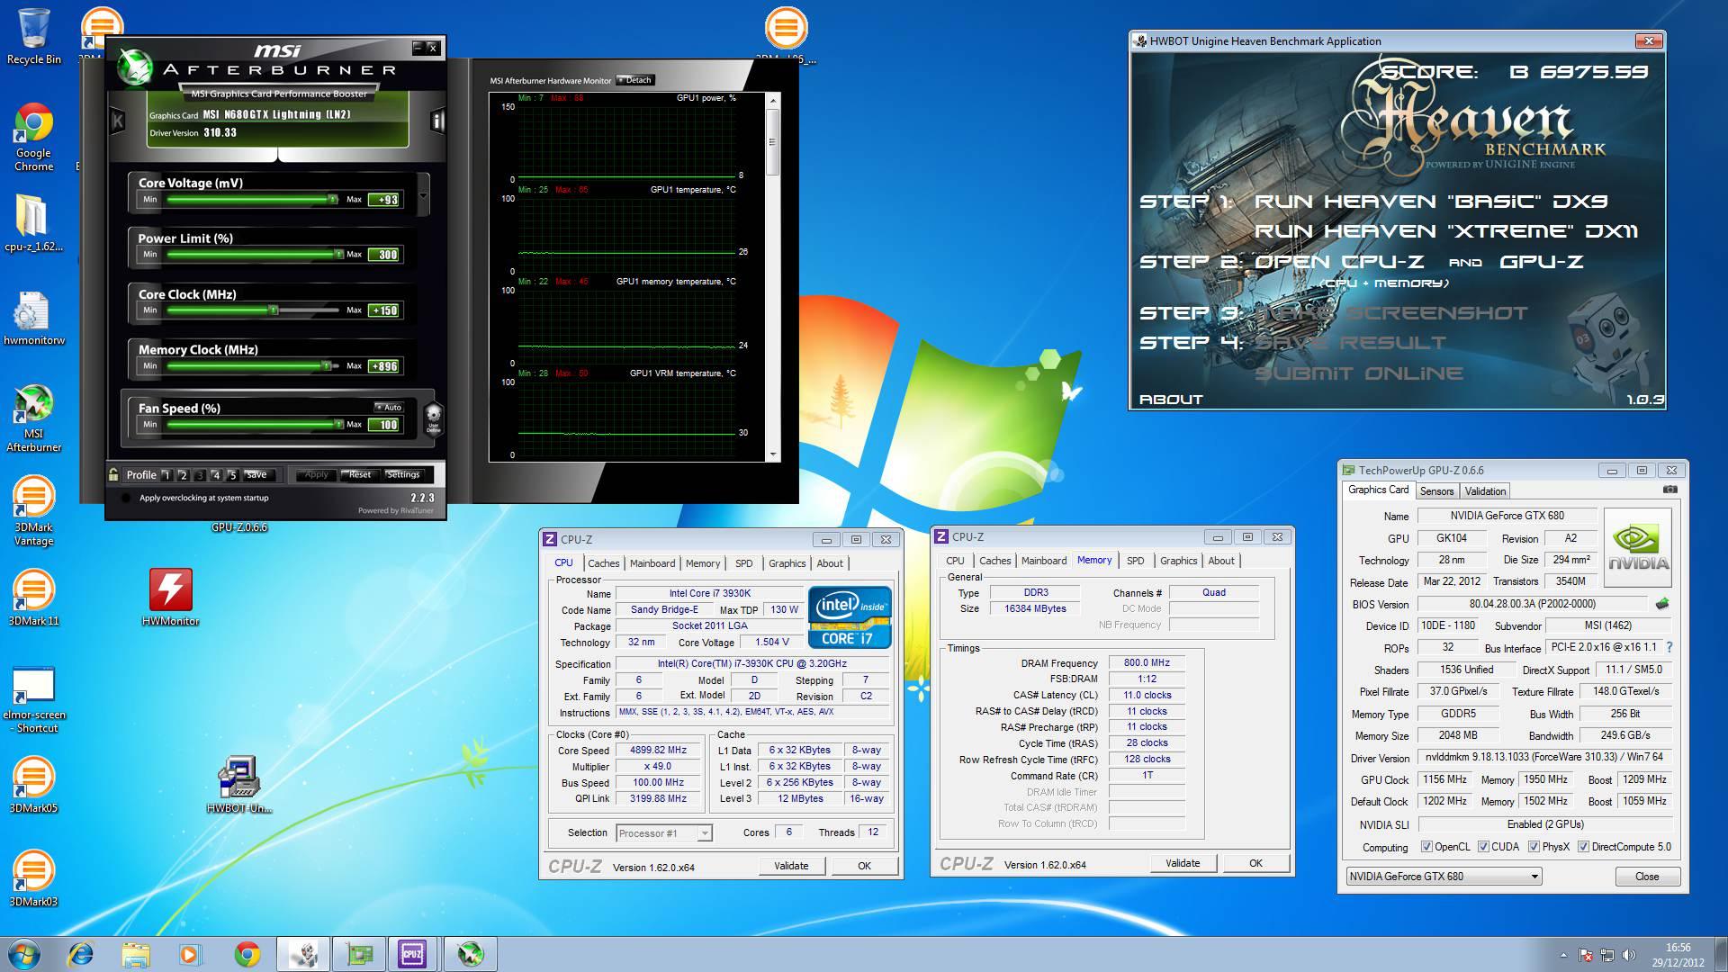Click OK in right CPU-Z window
Screen dimensions: 1728x972
click(x=1255, y=863)
